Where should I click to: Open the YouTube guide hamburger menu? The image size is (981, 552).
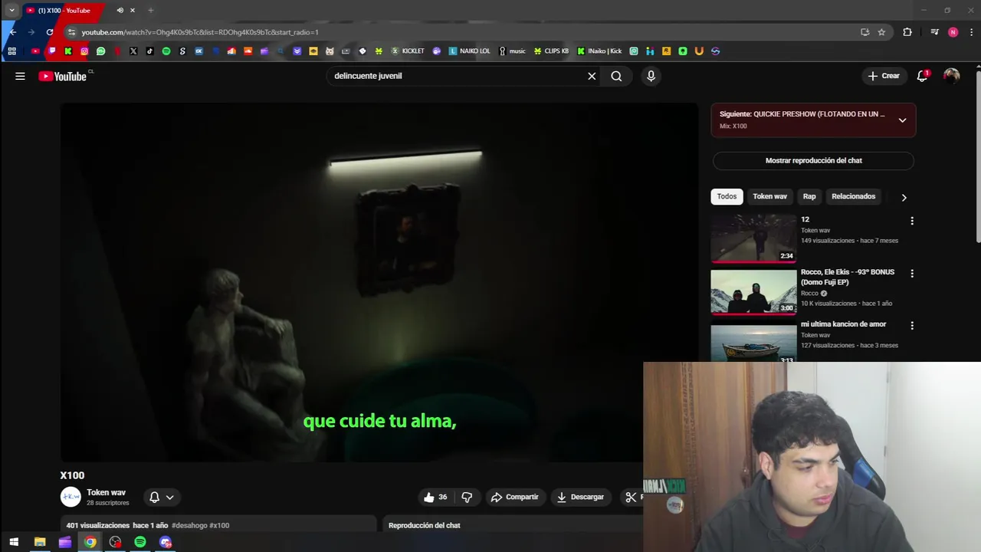(20, 76)
